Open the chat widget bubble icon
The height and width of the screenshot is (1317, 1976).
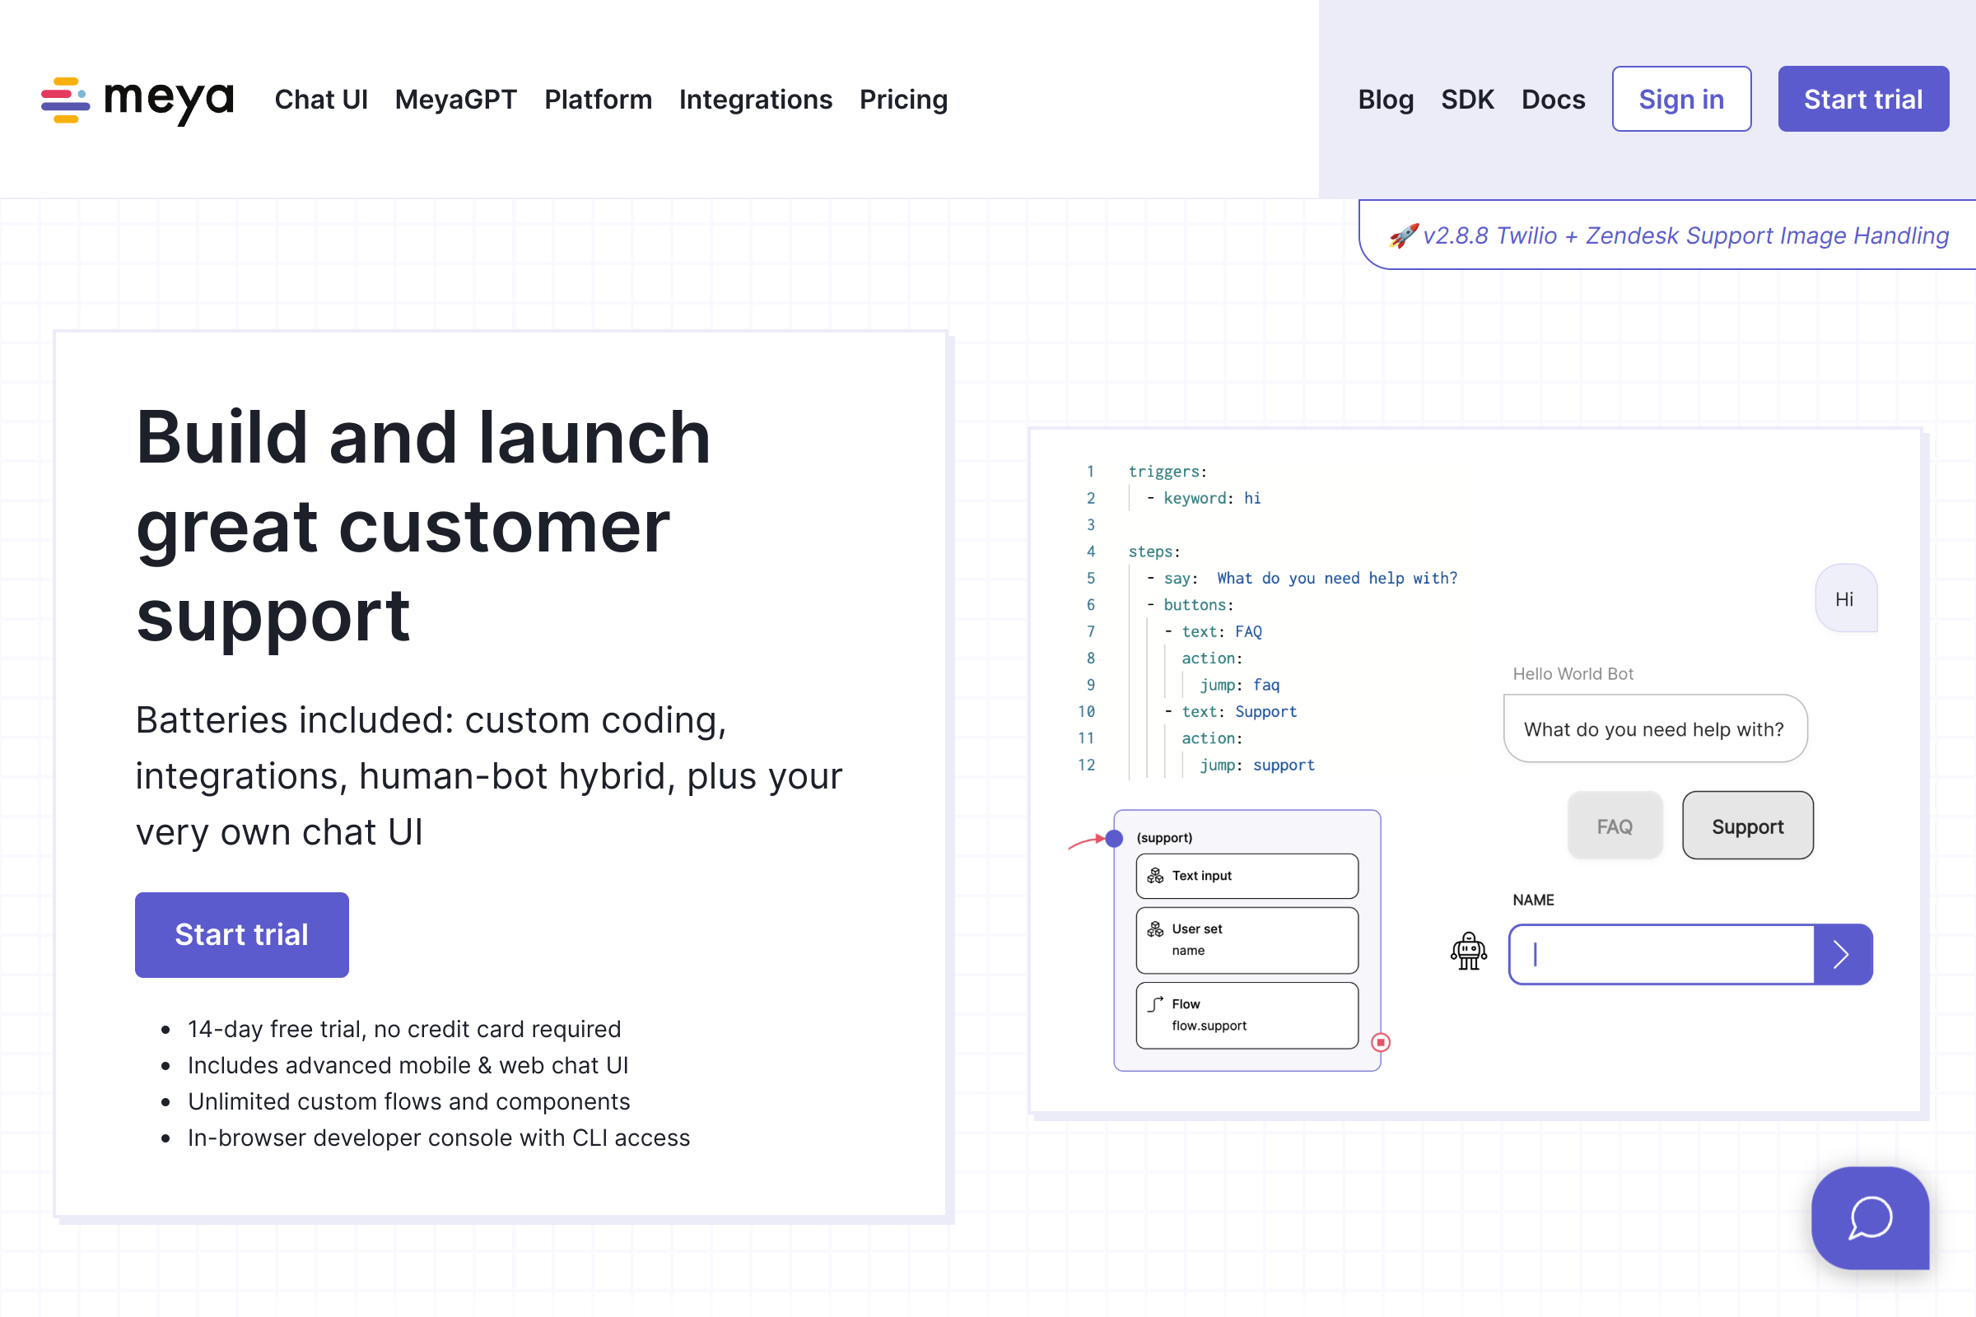click(x=1869, y=1217)
